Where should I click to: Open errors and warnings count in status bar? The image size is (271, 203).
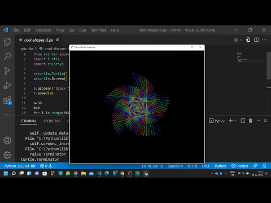point(48,166)
